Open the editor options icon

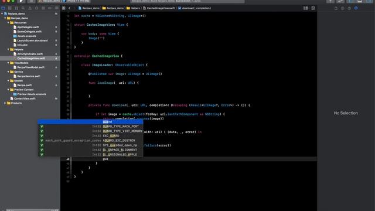[306, 8]
